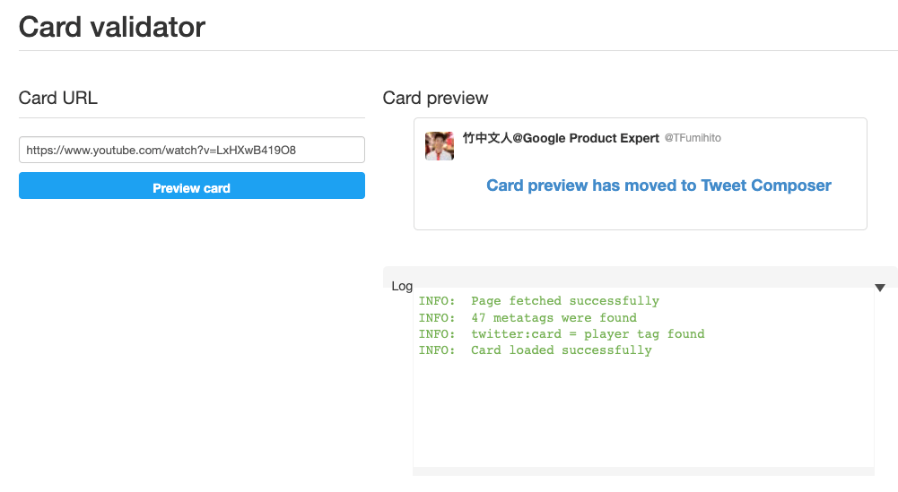Click the horizontal scrollbar under the log output

tap(643, 471)
